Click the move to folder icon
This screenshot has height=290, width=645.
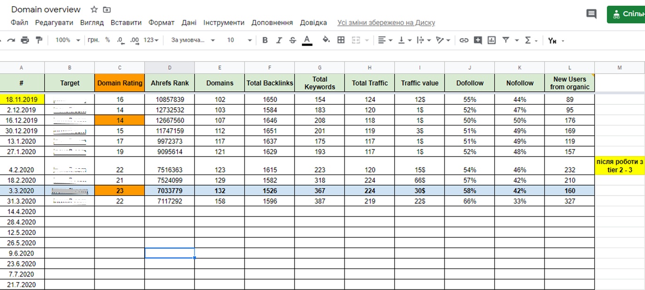[107, 9]
